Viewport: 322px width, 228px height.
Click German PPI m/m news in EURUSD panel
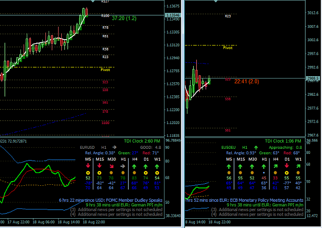[x=124, y=205]
